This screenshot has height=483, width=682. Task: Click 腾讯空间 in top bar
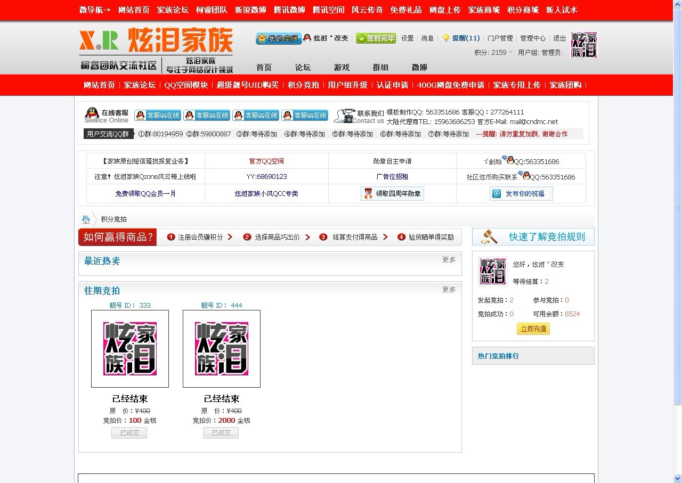pyautogui.click(x=328, y=10)
